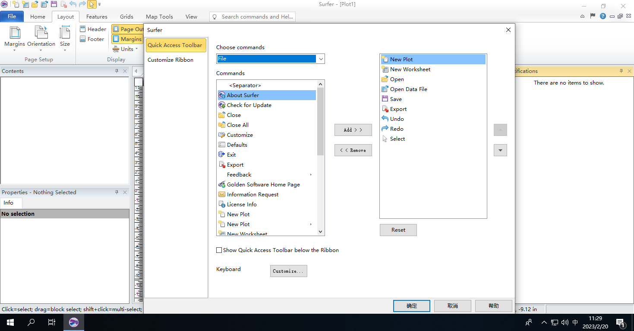Switch to the Grids ribbon tab
Image resolution: width=634 pixels, height=331 pixels.
(x=126, y=16)
